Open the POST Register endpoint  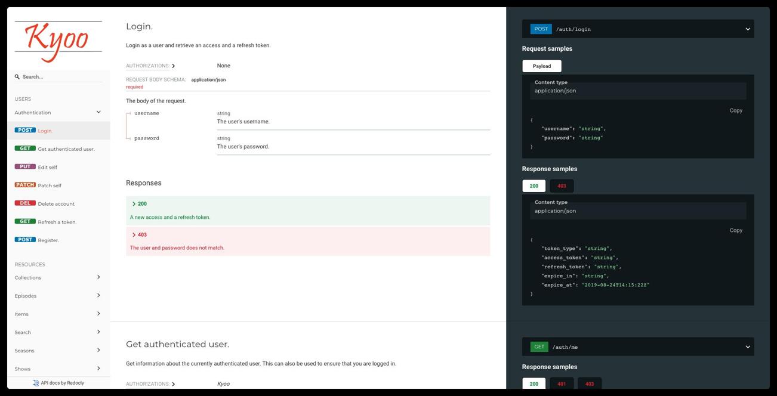point(48,240)
